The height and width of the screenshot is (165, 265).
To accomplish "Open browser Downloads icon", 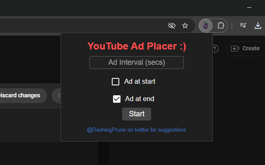I will coord(258,26).
